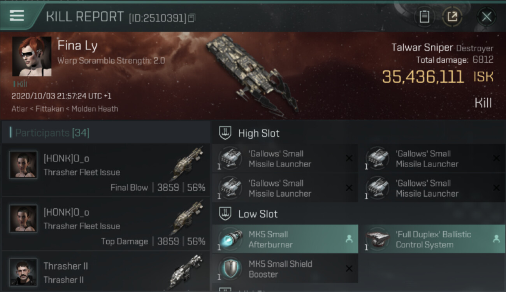Open the MK5 Small Shield Booster item

pyautogui.click(x=285, y=269)
